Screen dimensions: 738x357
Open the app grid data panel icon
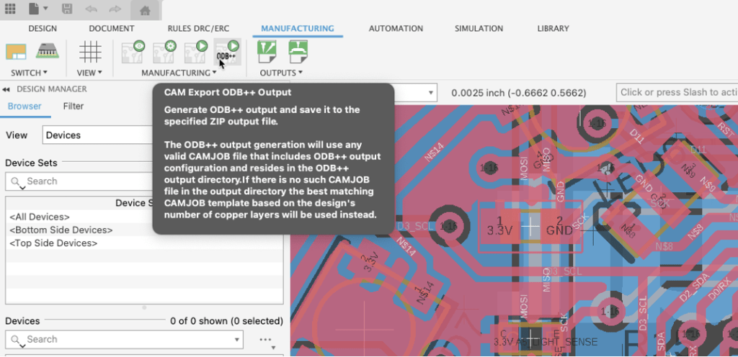click(x=10, y=9)
